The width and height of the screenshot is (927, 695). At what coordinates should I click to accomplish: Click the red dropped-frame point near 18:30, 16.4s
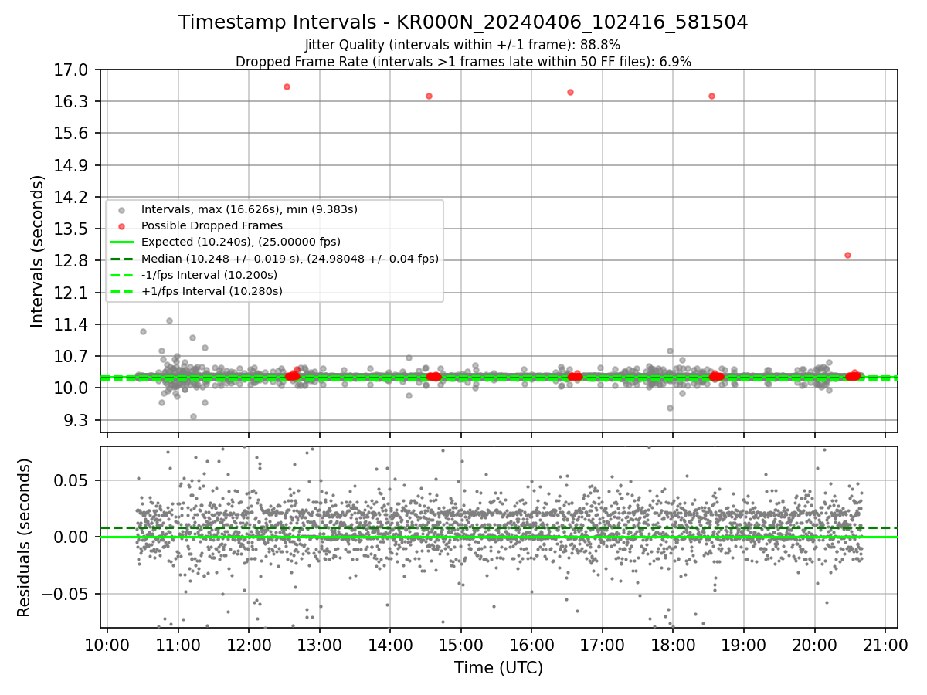point(711,96)
